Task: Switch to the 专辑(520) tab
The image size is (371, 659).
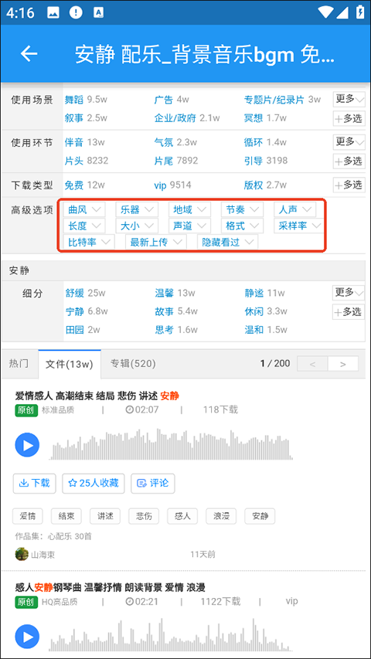Action: point(133,364)
